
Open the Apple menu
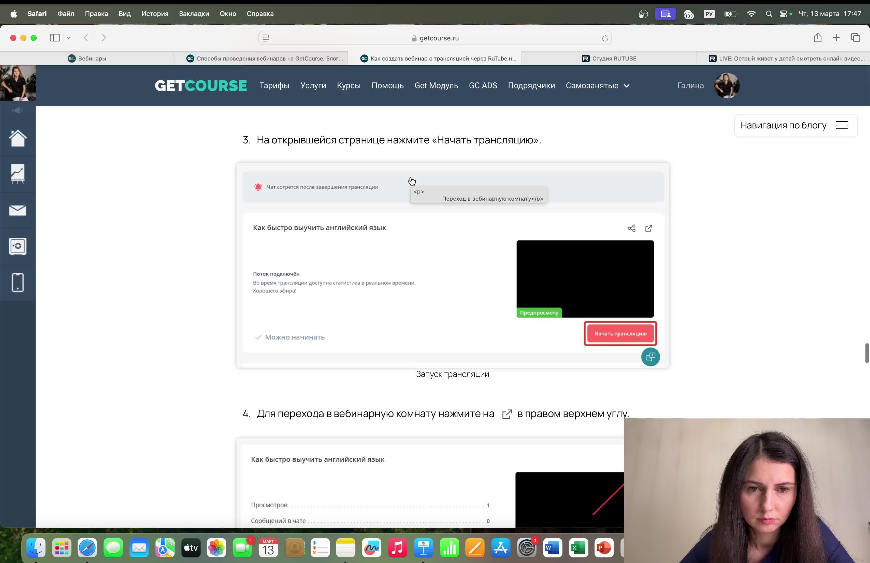(13, 14)
